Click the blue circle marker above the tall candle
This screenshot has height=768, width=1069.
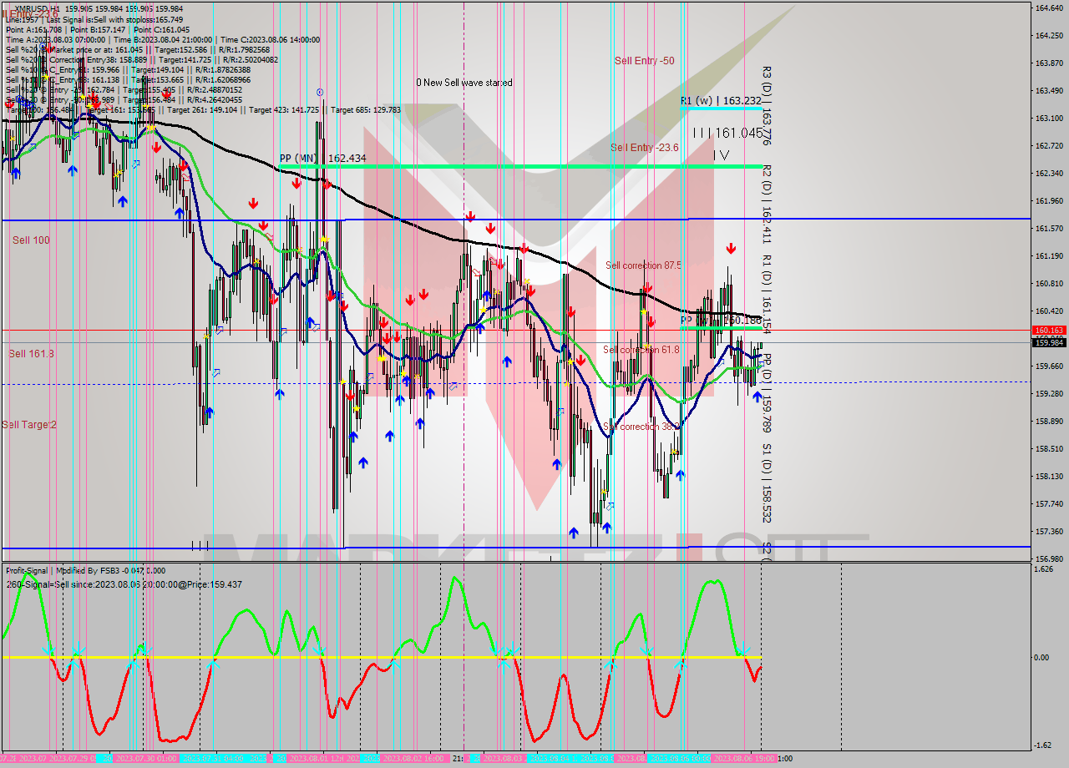tap(320, 92)
